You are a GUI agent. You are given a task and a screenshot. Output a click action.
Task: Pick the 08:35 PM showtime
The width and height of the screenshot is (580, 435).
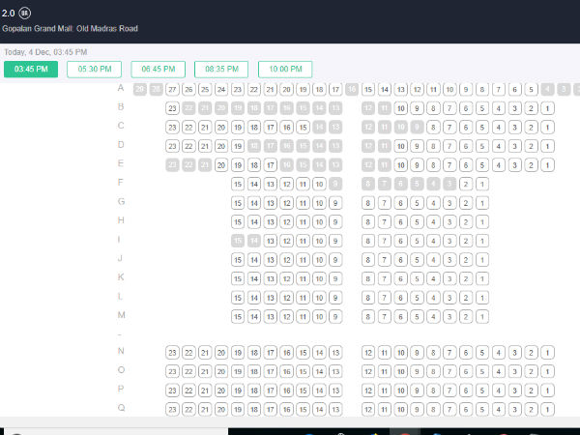(221, 70)
